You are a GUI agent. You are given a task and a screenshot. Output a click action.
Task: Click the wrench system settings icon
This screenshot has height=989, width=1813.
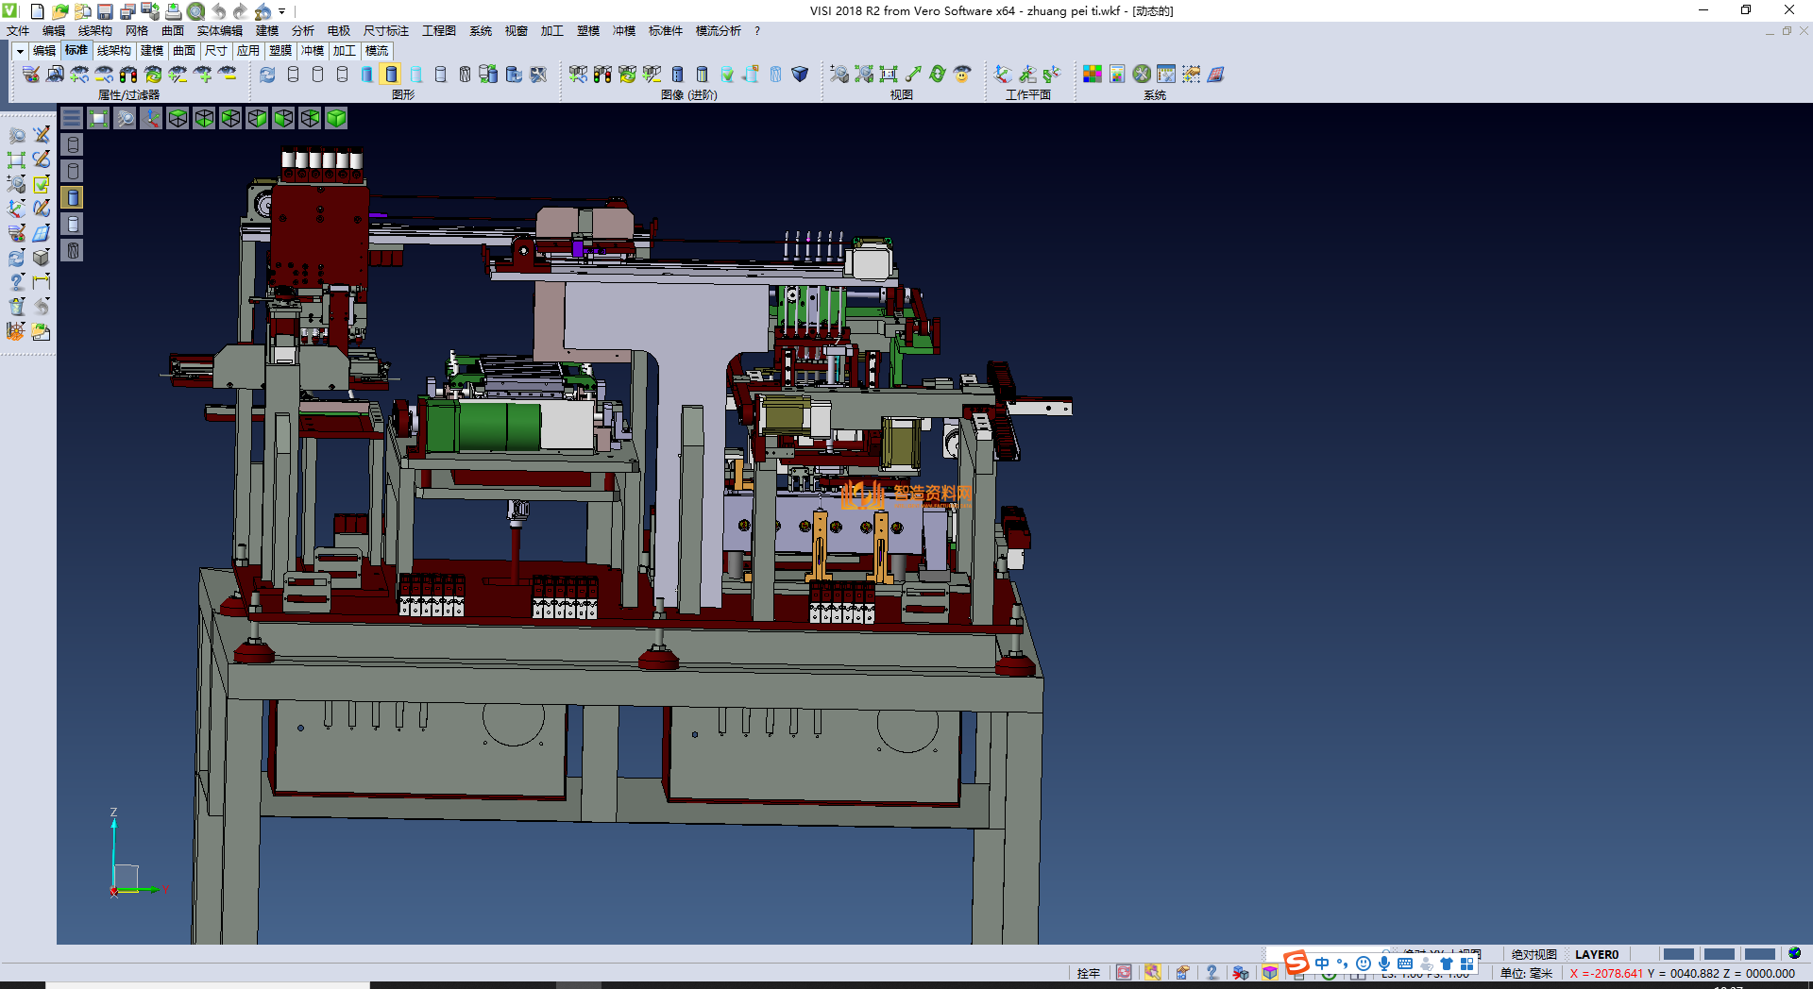tap(1142, 75)
